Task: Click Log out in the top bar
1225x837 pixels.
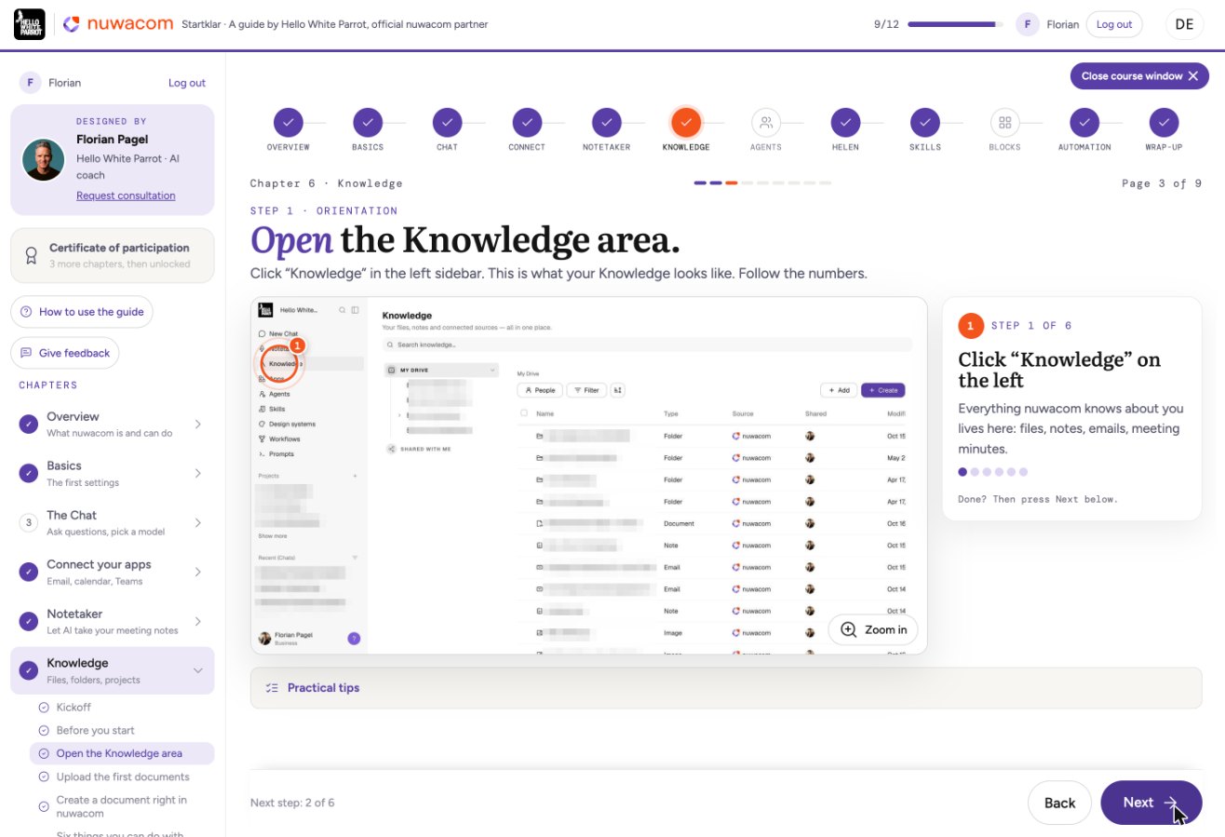Action: pos(1114,24)
